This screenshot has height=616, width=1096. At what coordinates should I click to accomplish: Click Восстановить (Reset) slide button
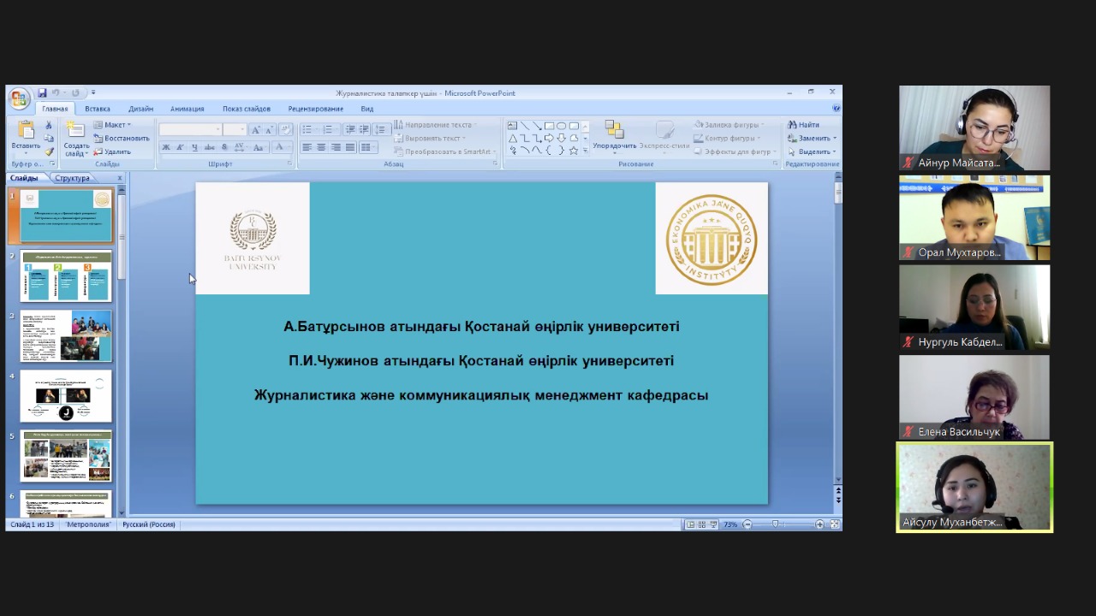121,138
